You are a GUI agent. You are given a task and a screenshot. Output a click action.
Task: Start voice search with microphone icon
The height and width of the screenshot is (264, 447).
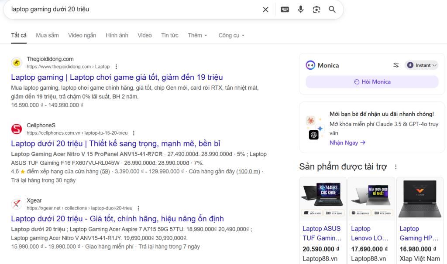point(301,10)
